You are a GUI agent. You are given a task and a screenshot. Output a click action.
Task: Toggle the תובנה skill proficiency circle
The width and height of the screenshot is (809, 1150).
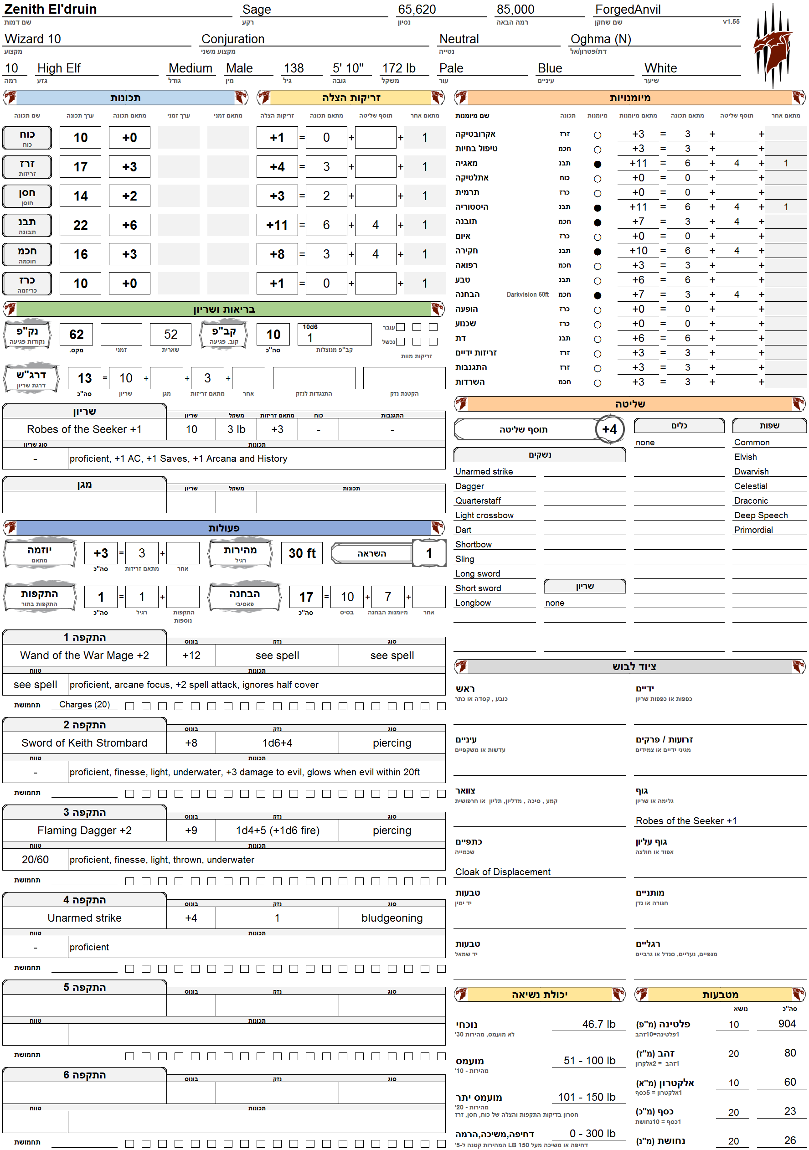(597, 222)
